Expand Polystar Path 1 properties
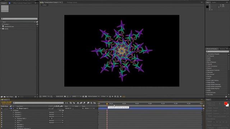Image resolution: width=230 pixels, height=129 pixels. pyautogui.click(x=15, y=119)
